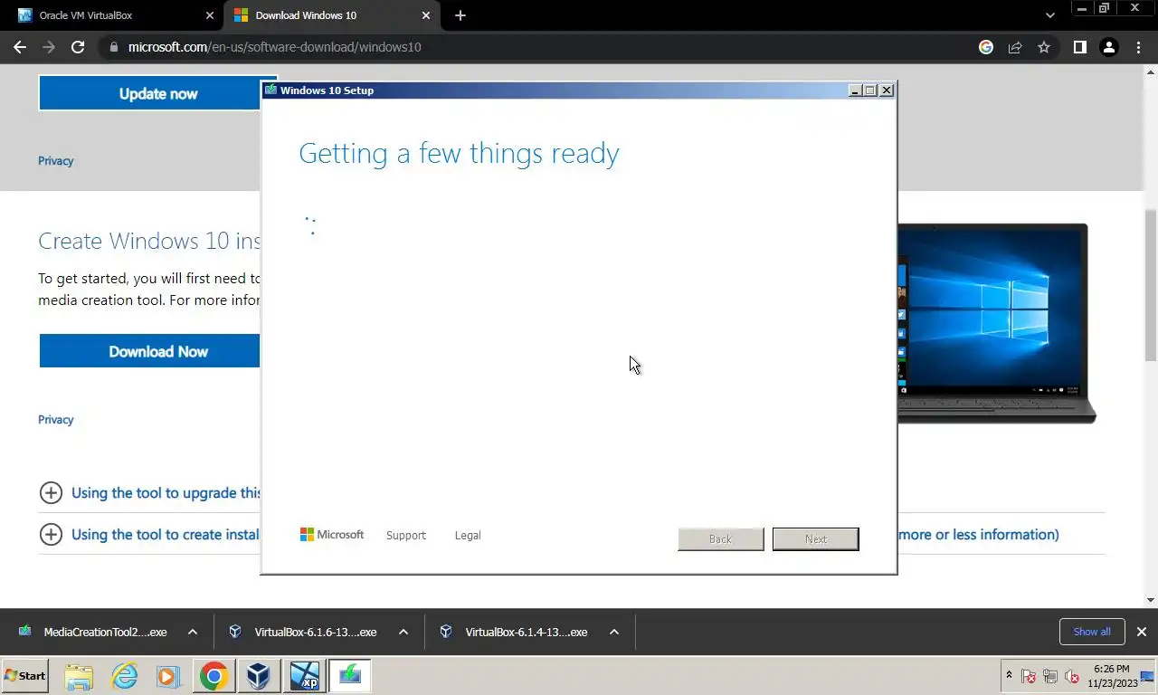Close the Download Windows 10 tab

coord(425,15)
